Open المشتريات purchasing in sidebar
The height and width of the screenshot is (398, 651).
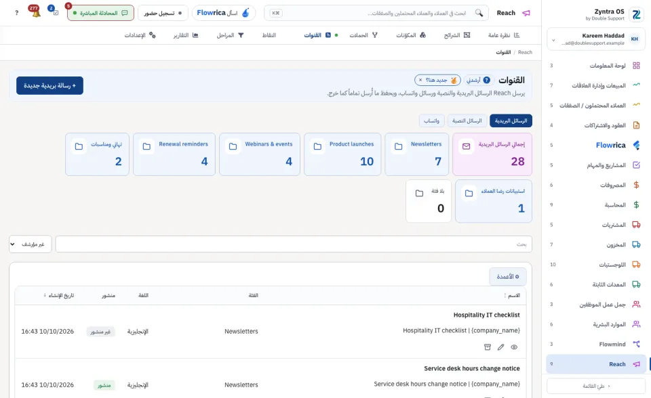coord(596,225)
